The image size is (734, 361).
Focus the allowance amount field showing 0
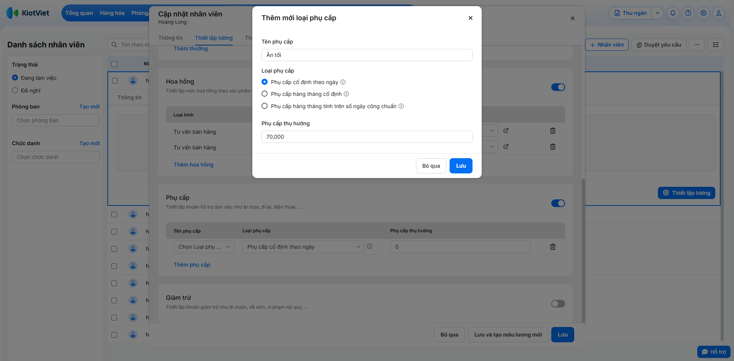pyautogui.click(x=460, y=247)
